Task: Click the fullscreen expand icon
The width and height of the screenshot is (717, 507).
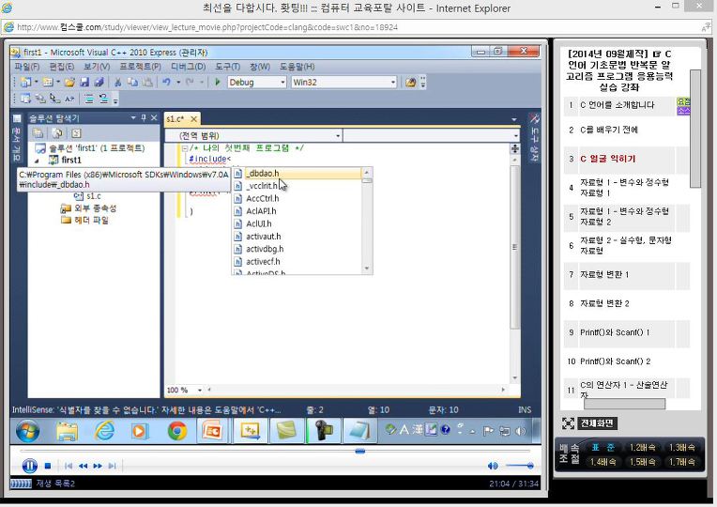Action: (568, 423)
